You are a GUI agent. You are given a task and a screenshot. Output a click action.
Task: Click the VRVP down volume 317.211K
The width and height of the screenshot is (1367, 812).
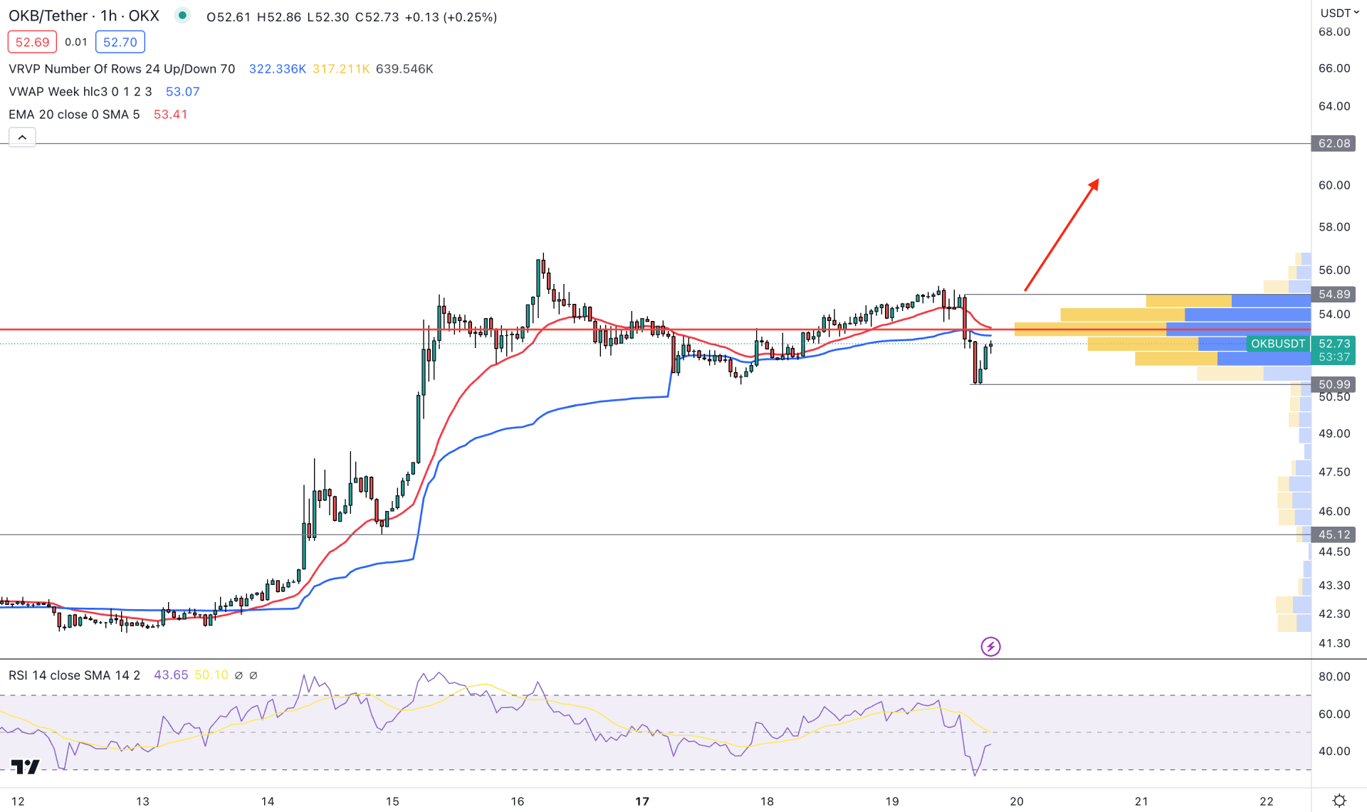coord(341,69)
